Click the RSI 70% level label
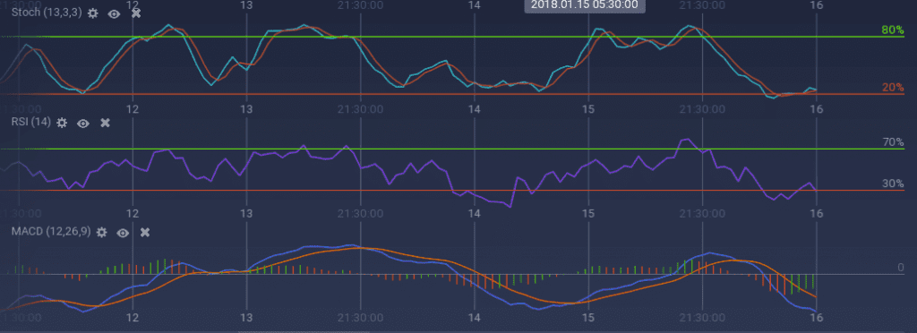This screenshot has width=917, height=333. (x=893, y=142)
